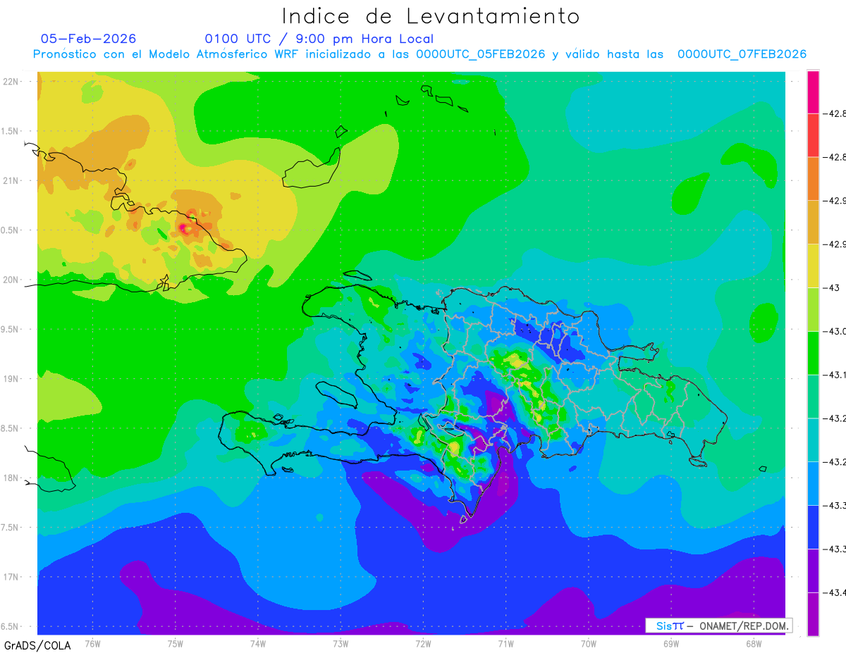This screenshot has width=846, height=653.
Task: Click the 0100 UTC / 9:00 pm Hora Local text
Action: [319, 39]
